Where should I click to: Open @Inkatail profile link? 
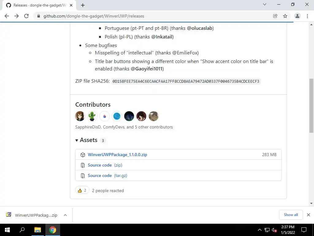pyautogui.click(x=162, y=37)
